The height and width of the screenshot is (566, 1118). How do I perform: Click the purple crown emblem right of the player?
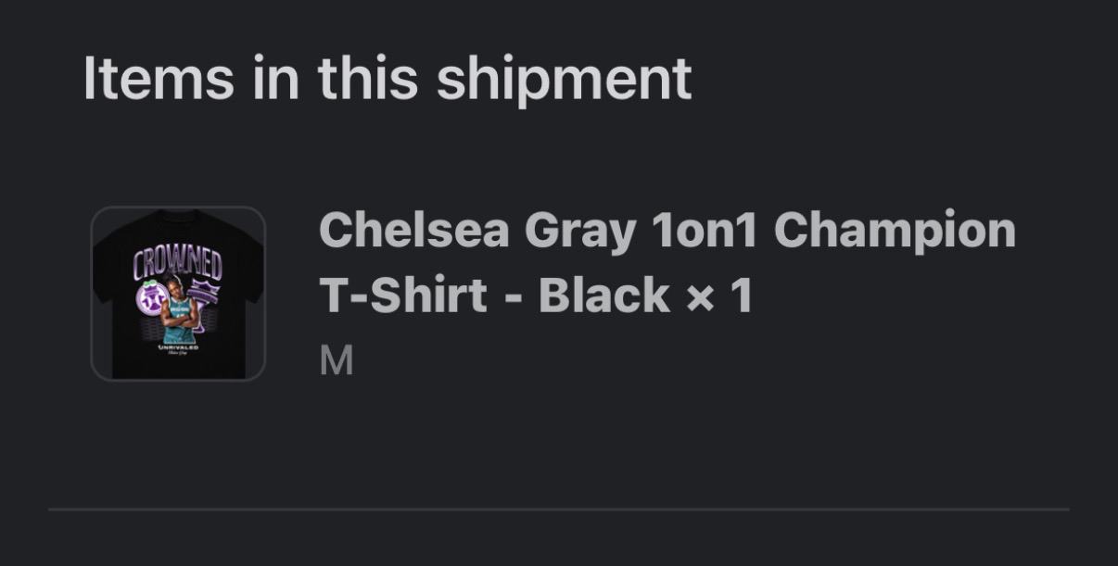tap(204, 293)
